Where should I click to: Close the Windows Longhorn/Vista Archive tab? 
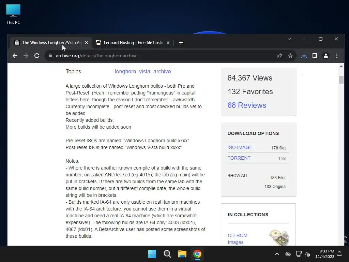[x=87, y=43]
